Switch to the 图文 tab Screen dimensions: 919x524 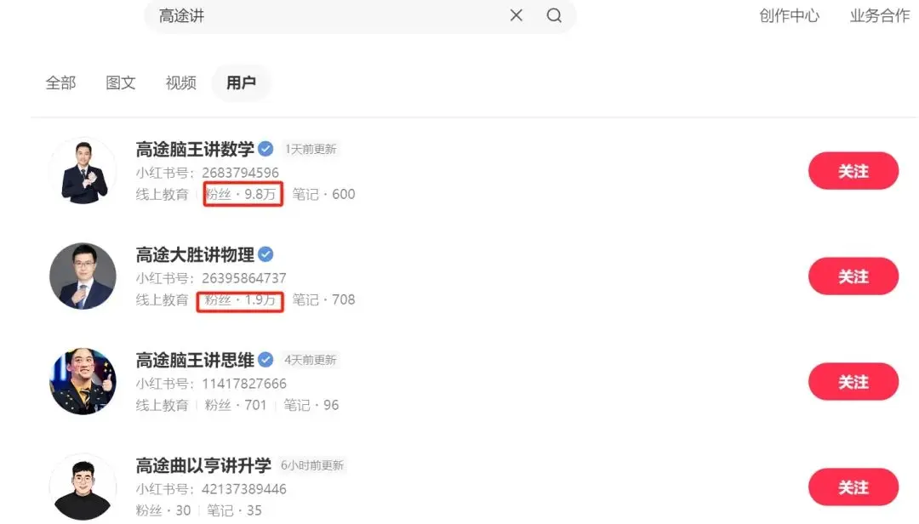point(121,83)
